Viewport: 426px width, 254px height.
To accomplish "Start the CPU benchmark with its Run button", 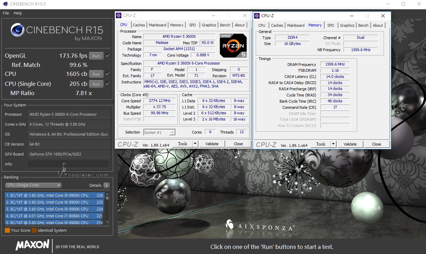I will (96, 74).
